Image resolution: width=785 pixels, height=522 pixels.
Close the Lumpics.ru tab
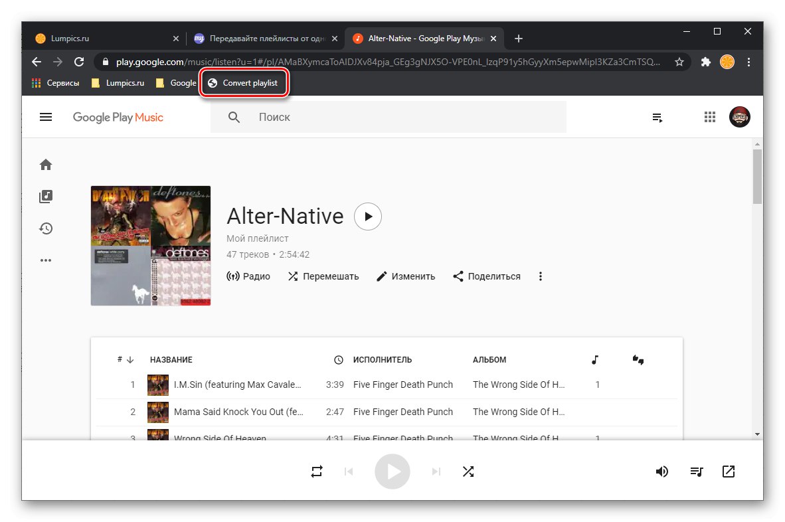coord(176,39)
